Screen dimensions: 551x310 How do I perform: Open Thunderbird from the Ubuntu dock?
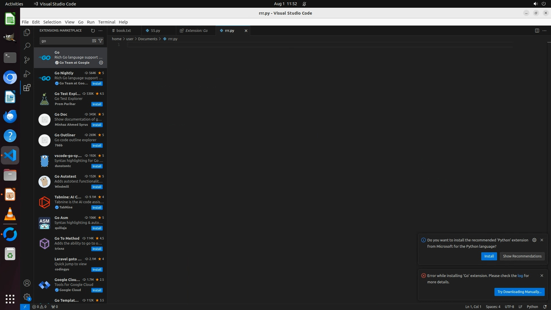tap(10, 117)
